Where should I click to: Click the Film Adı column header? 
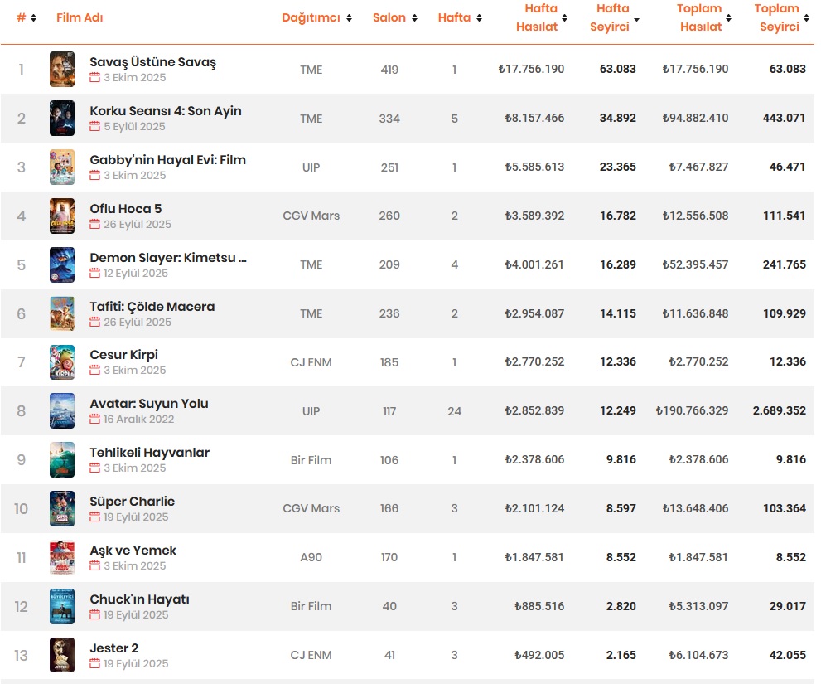point(80,17)
